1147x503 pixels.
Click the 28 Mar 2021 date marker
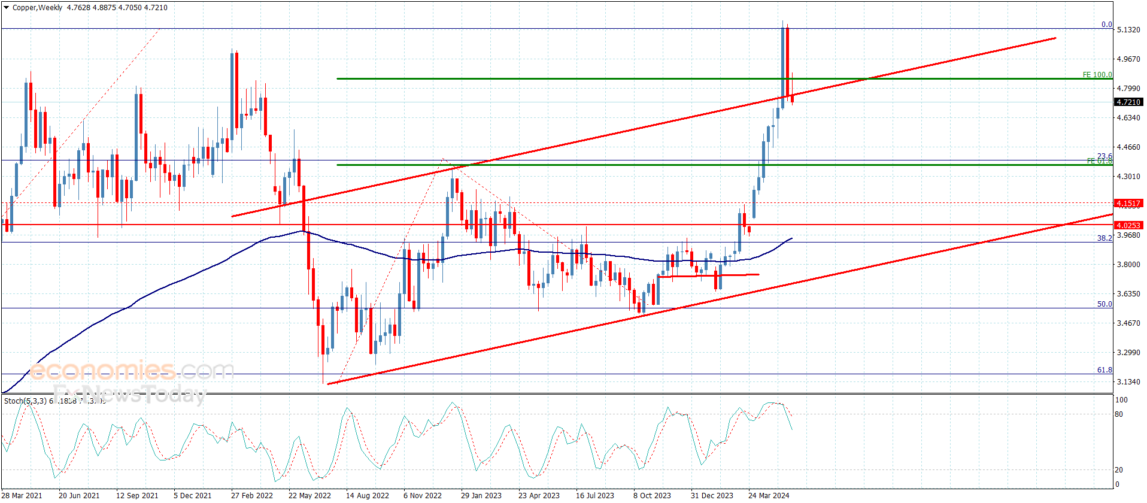click(x=22, y=495)
